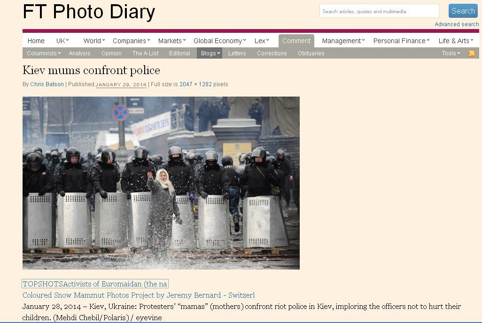The image size is (482, 323).
Task: Click the search articles input field
Action: click(379, 11)
